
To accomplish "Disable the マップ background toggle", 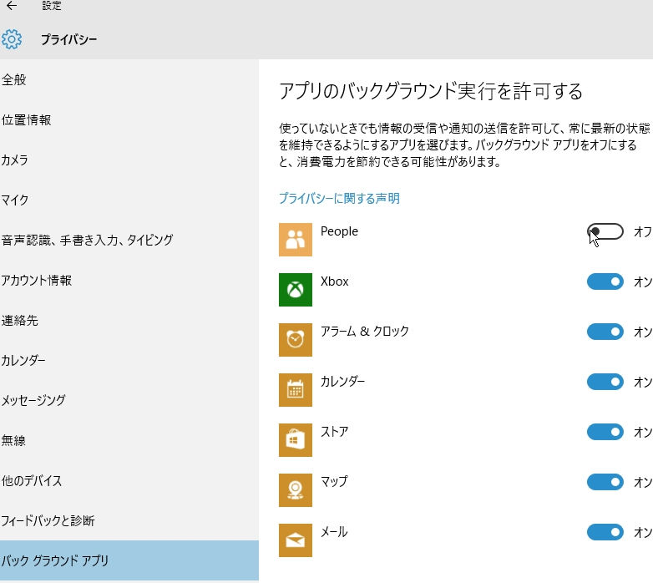I will point(605,482).
